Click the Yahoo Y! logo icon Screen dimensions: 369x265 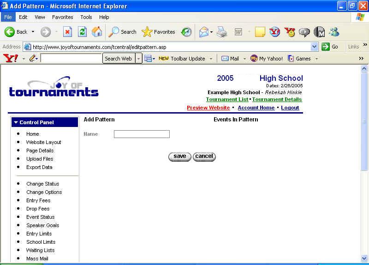click(10, 59)
